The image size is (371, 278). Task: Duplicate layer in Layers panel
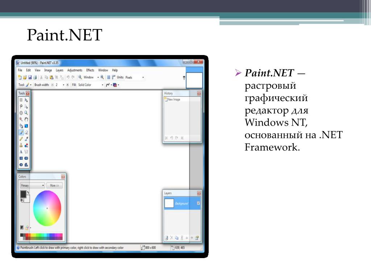click(176, 238)
